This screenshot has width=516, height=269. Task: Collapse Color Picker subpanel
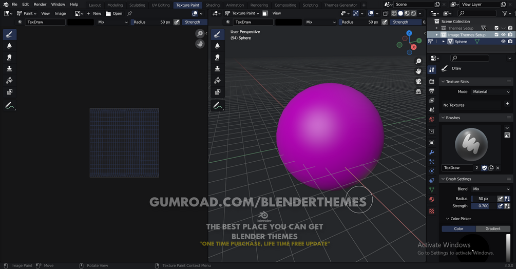[x=448, y=219]
